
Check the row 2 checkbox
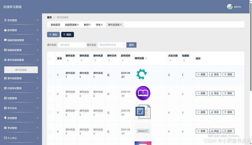click(50, 94)
